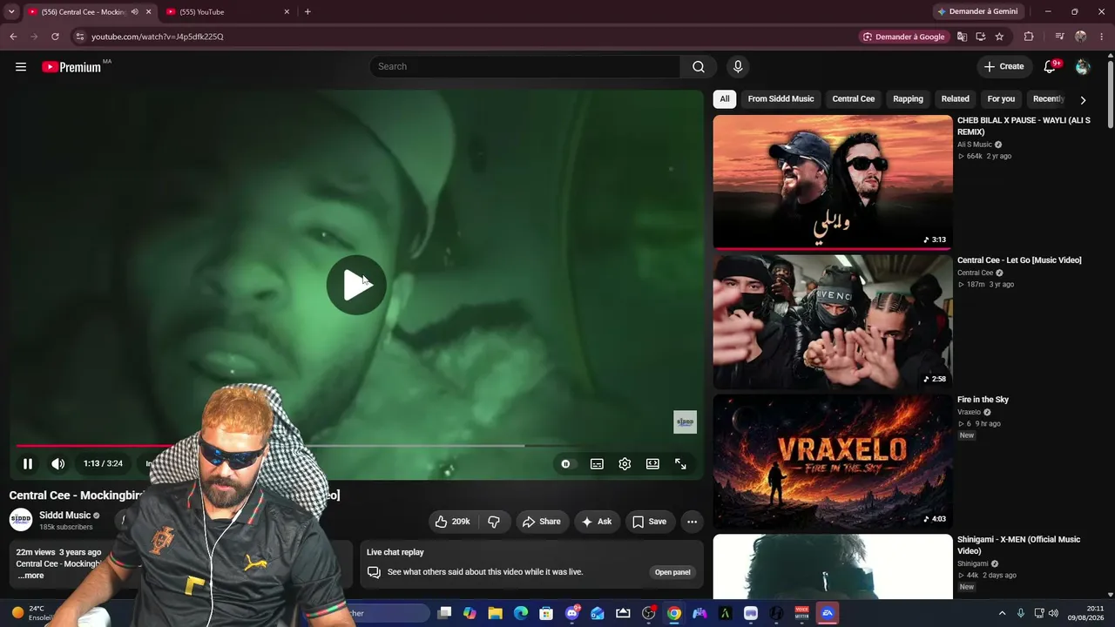Show hidden system tray icons
1115x627 pixels.
click(1002, 613)
